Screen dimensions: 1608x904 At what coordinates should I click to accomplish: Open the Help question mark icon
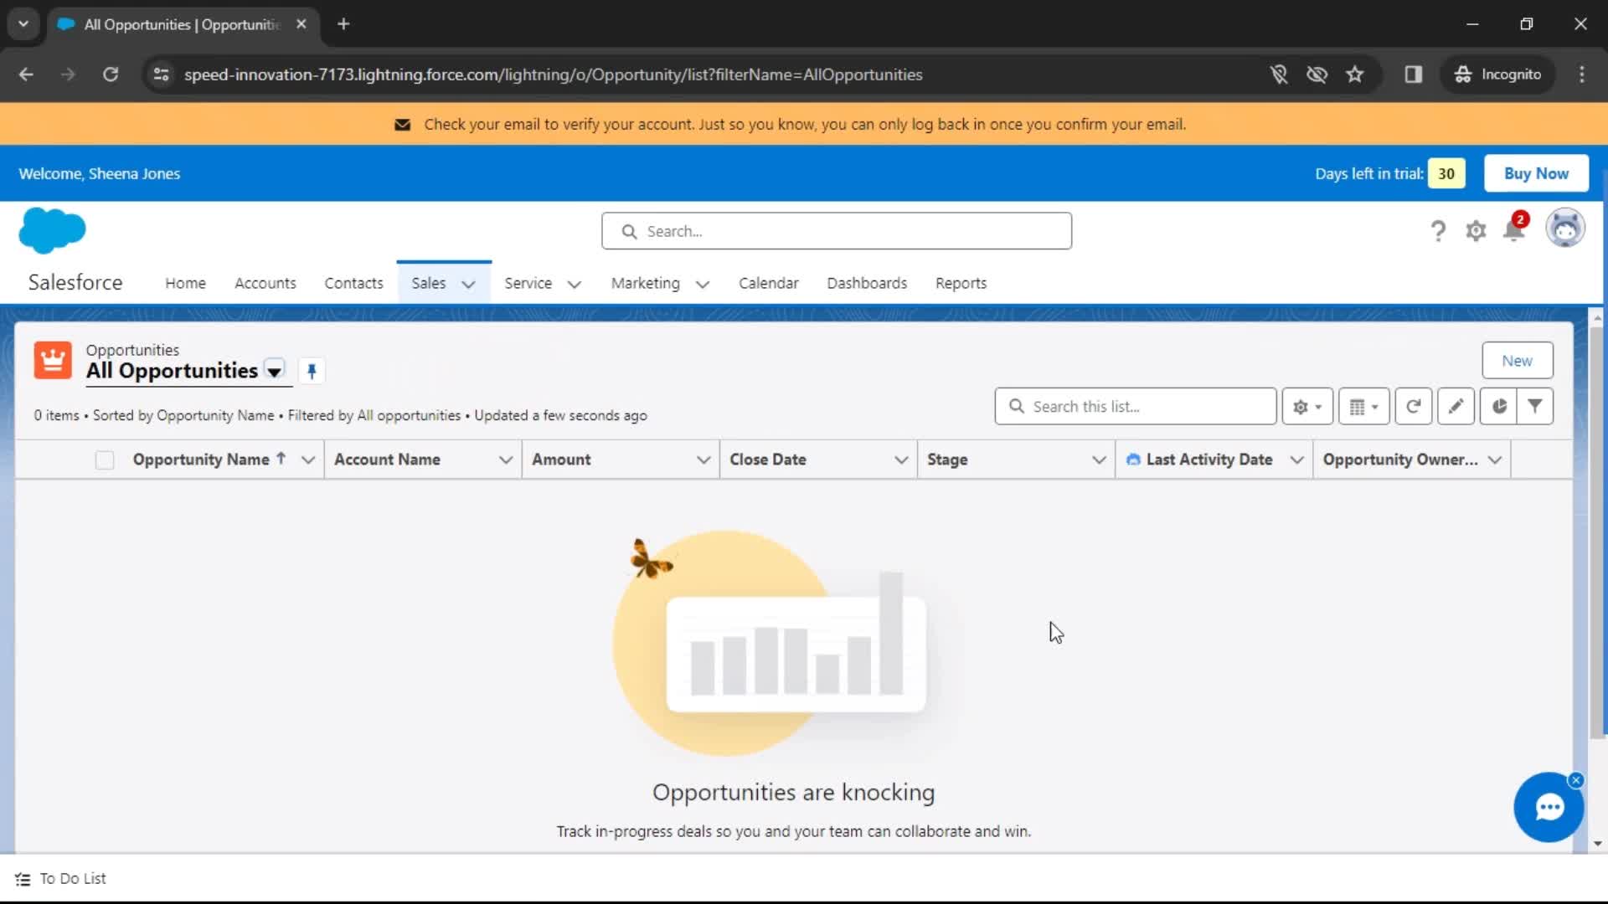(x=1438, y=230)
